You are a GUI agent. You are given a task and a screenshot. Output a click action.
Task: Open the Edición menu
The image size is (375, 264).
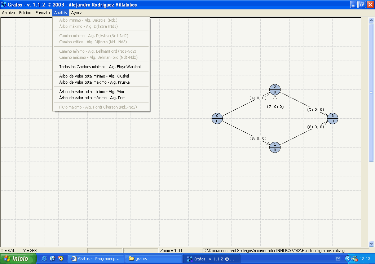point(25,13)
